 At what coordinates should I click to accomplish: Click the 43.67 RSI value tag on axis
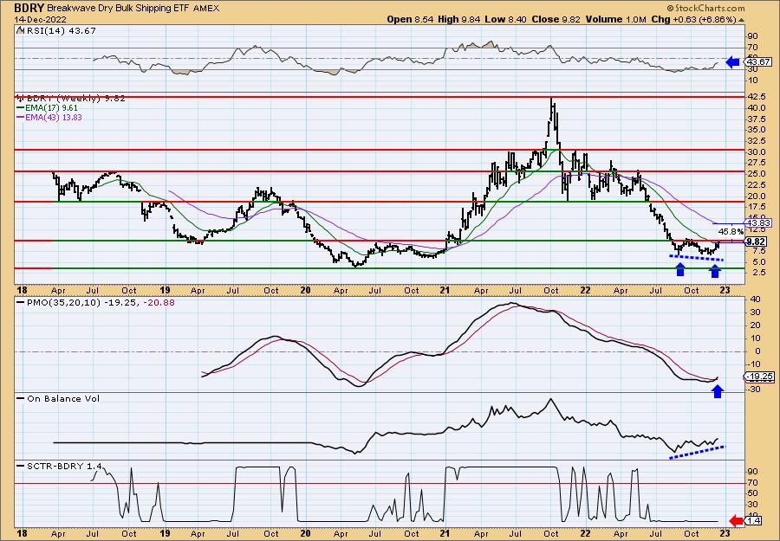pyautogui.click(x=758, y=62)
